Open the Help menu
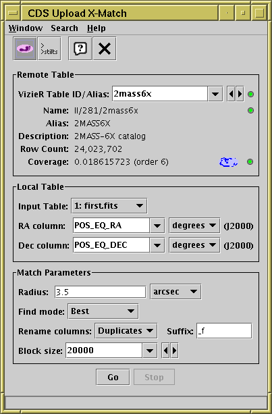The height and width of the screenshot is (414, 272). (x=97, y=28)
